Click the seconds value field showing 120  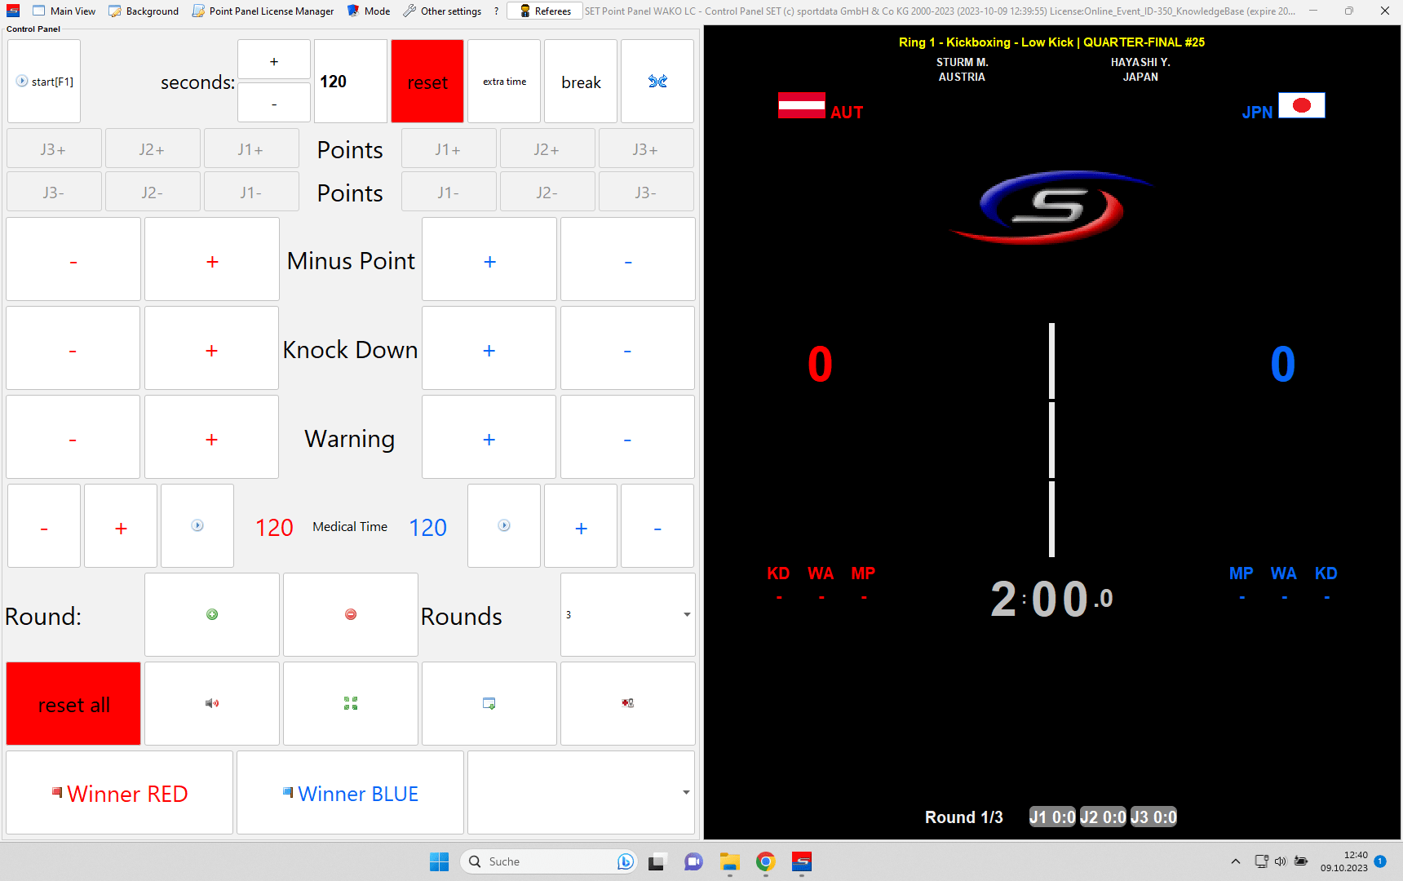[x=350, y=82]
